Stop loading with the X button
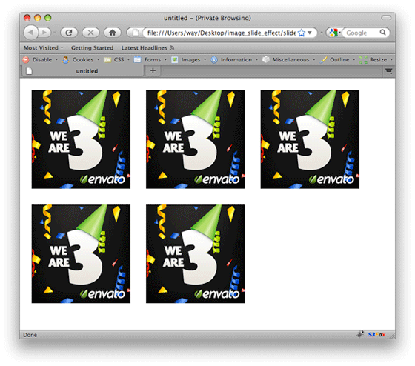The height and width of the screenshot is (366, 415). 90,33
